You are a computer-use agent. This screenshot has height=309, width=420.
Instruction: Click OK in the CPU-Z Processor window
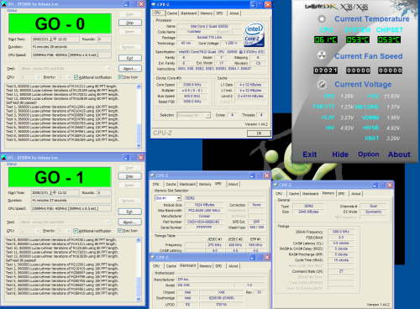tap(259, 134)
